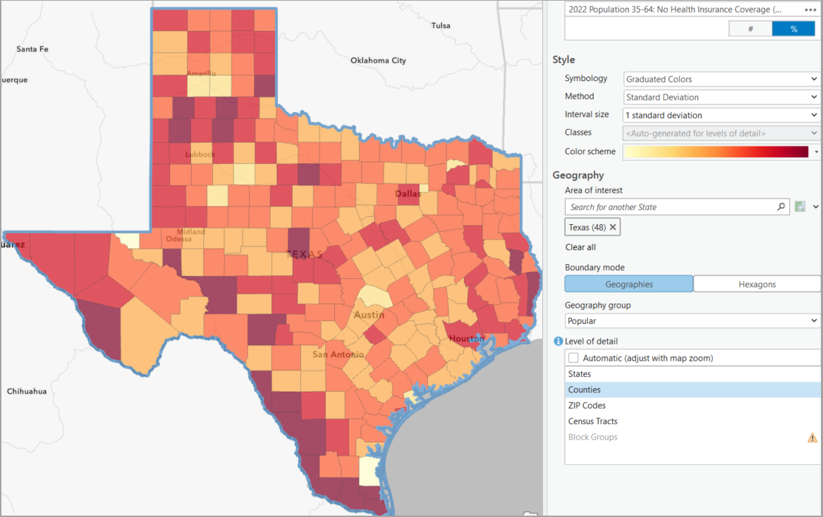Open the Symbology dropdown showing Graduated Colors
Viewport: 823px width, 517px height.
tap(720, 78)
